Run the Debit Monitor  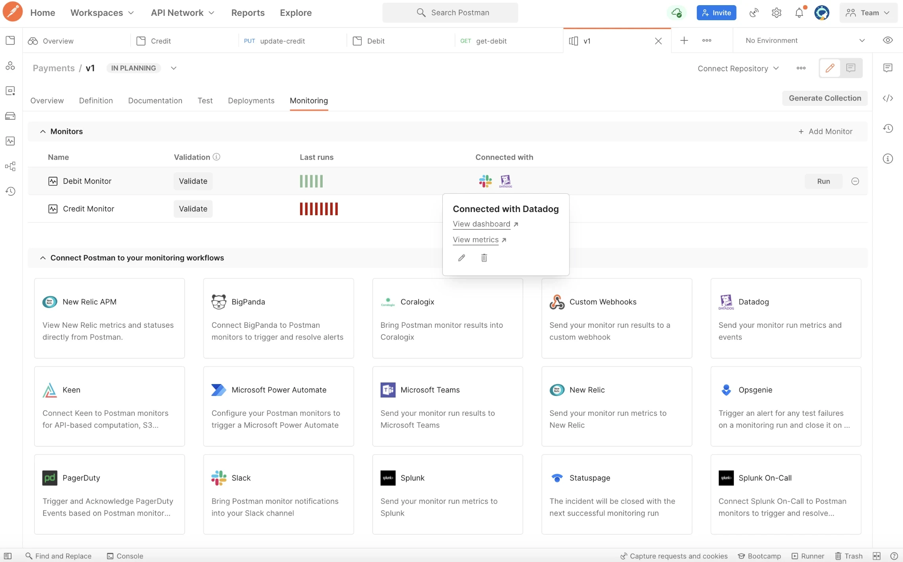[x=823, y=181]
